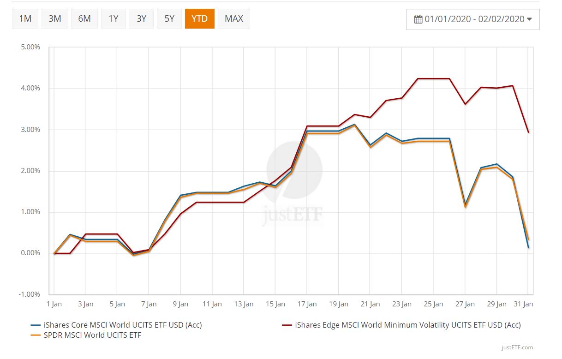Screen dimensions: 562x359
Task: Open the justETF.com credit link
Action: click(x=517, y=347)
